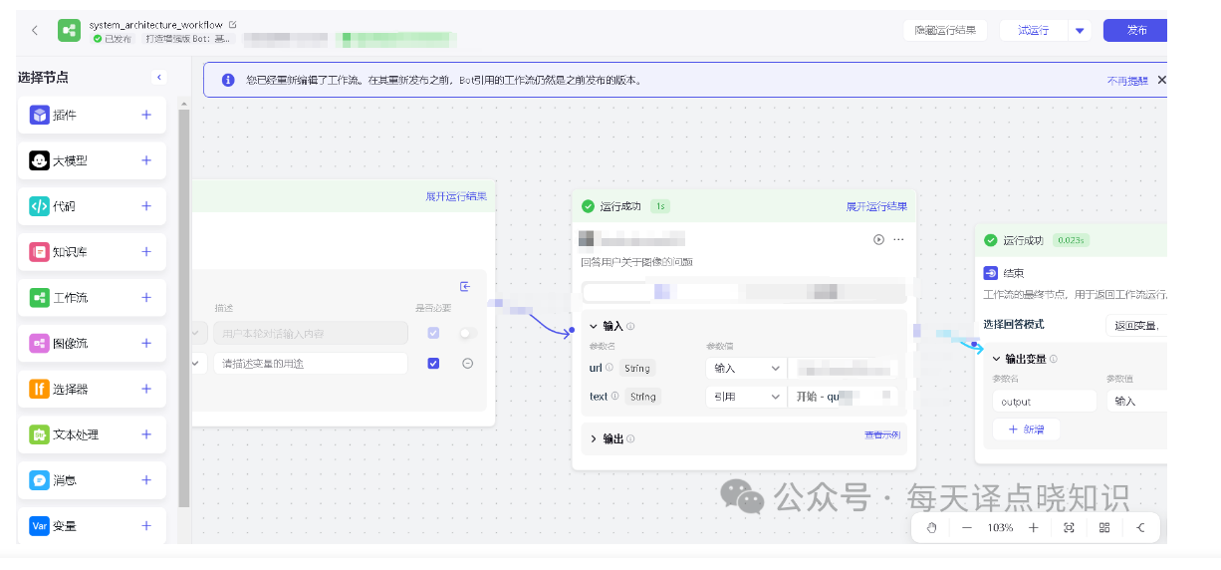1221x570 pixels.
Task: Click the 查看示例 link
Action: 882,434
